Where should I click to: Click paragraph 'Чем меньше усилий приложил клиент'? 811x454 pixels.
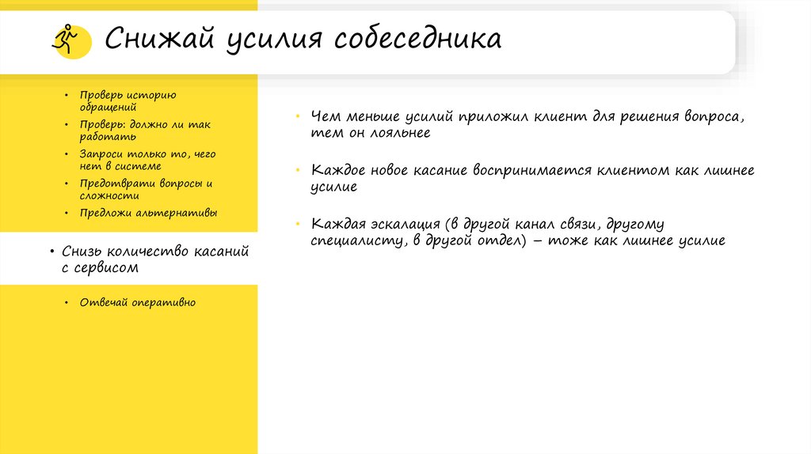(527, 124)
